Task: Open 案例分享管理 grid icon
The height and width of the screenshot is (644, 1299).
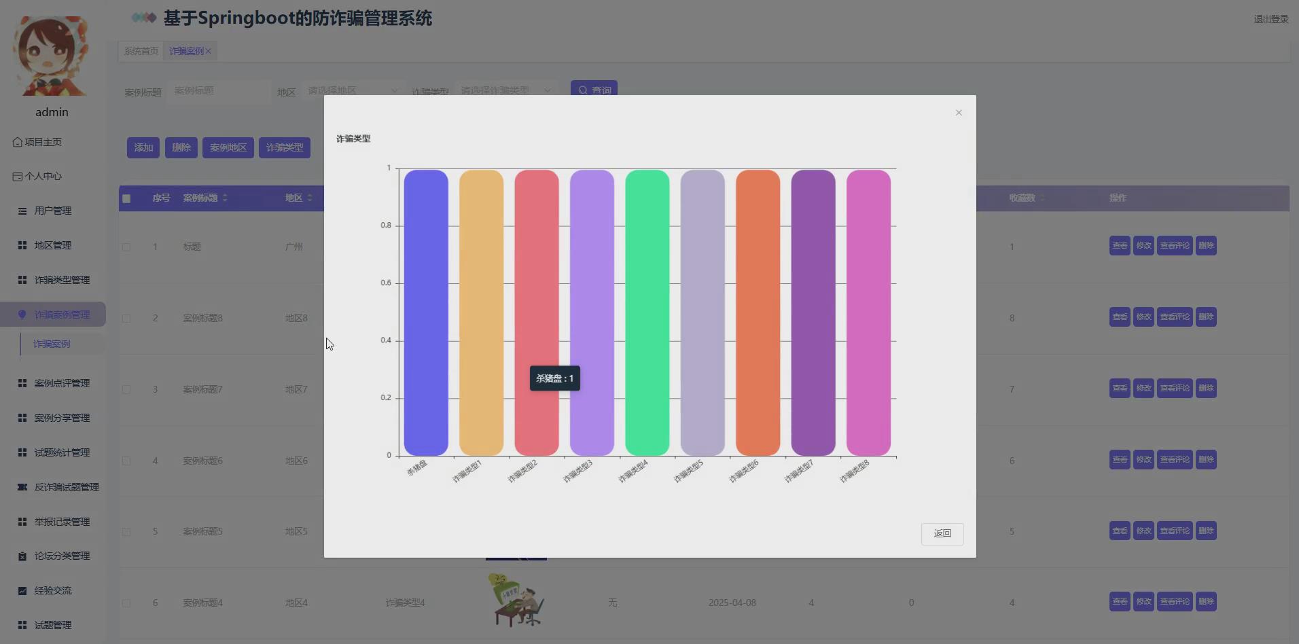Action: tap(22, 418)
